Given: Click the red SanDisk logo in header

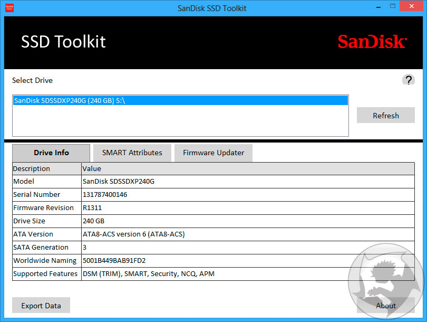Looking at the screenshot, I should tap(372, 42).
